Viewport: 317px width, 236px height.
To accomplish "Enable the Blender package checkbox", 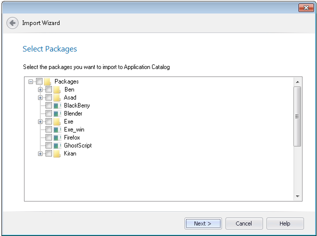I will click(48, 113).
